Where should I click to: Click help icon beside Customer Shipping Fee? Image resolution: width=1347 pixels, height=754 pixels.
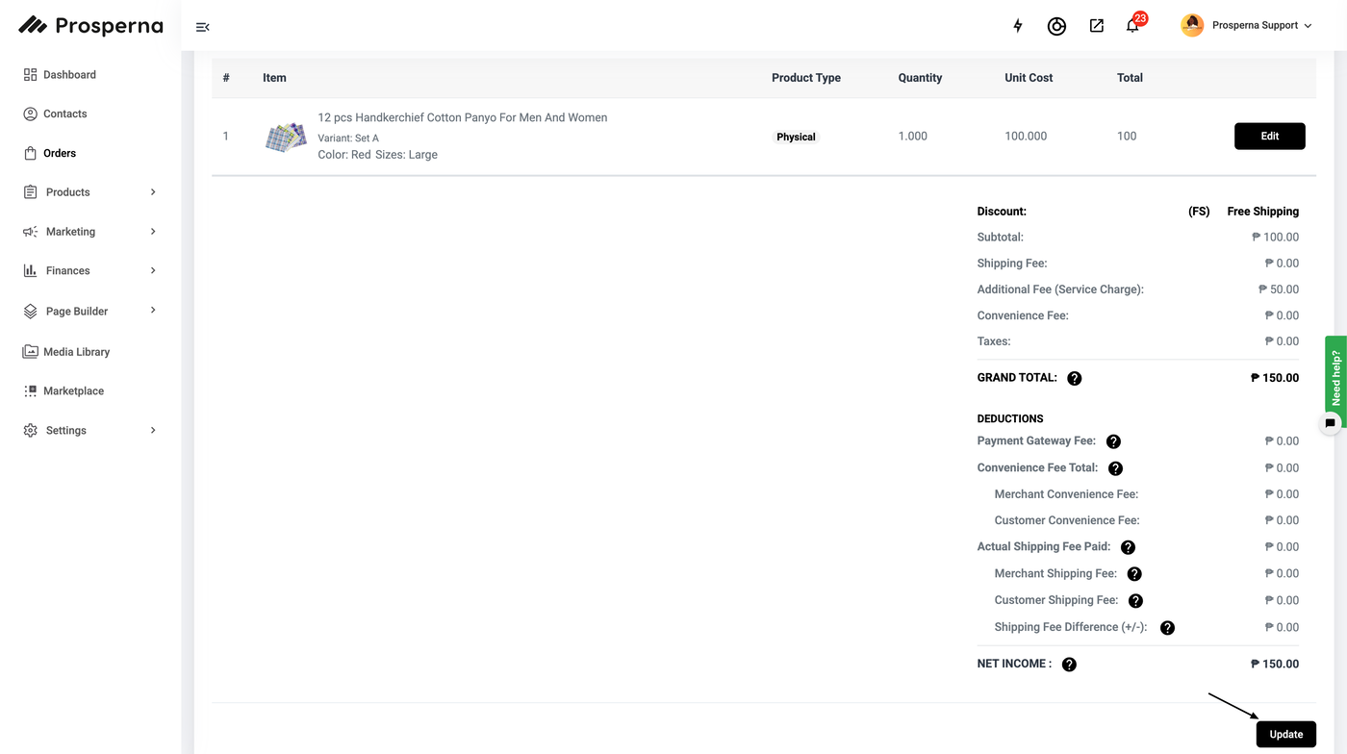pos(1135,601)
